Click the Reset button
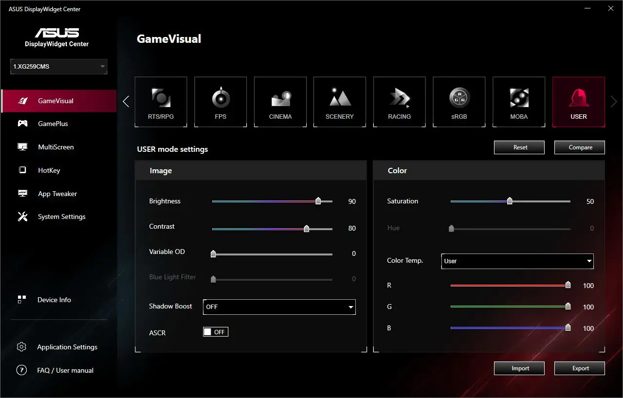Screen dimensions: 623x398 click(x=519, y=147)
